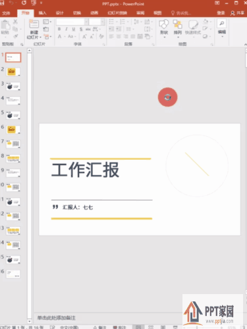Image resolution: width=247 pixels, height=329 pixels.
Task: Click the Tell me search box
Action: 181,13
